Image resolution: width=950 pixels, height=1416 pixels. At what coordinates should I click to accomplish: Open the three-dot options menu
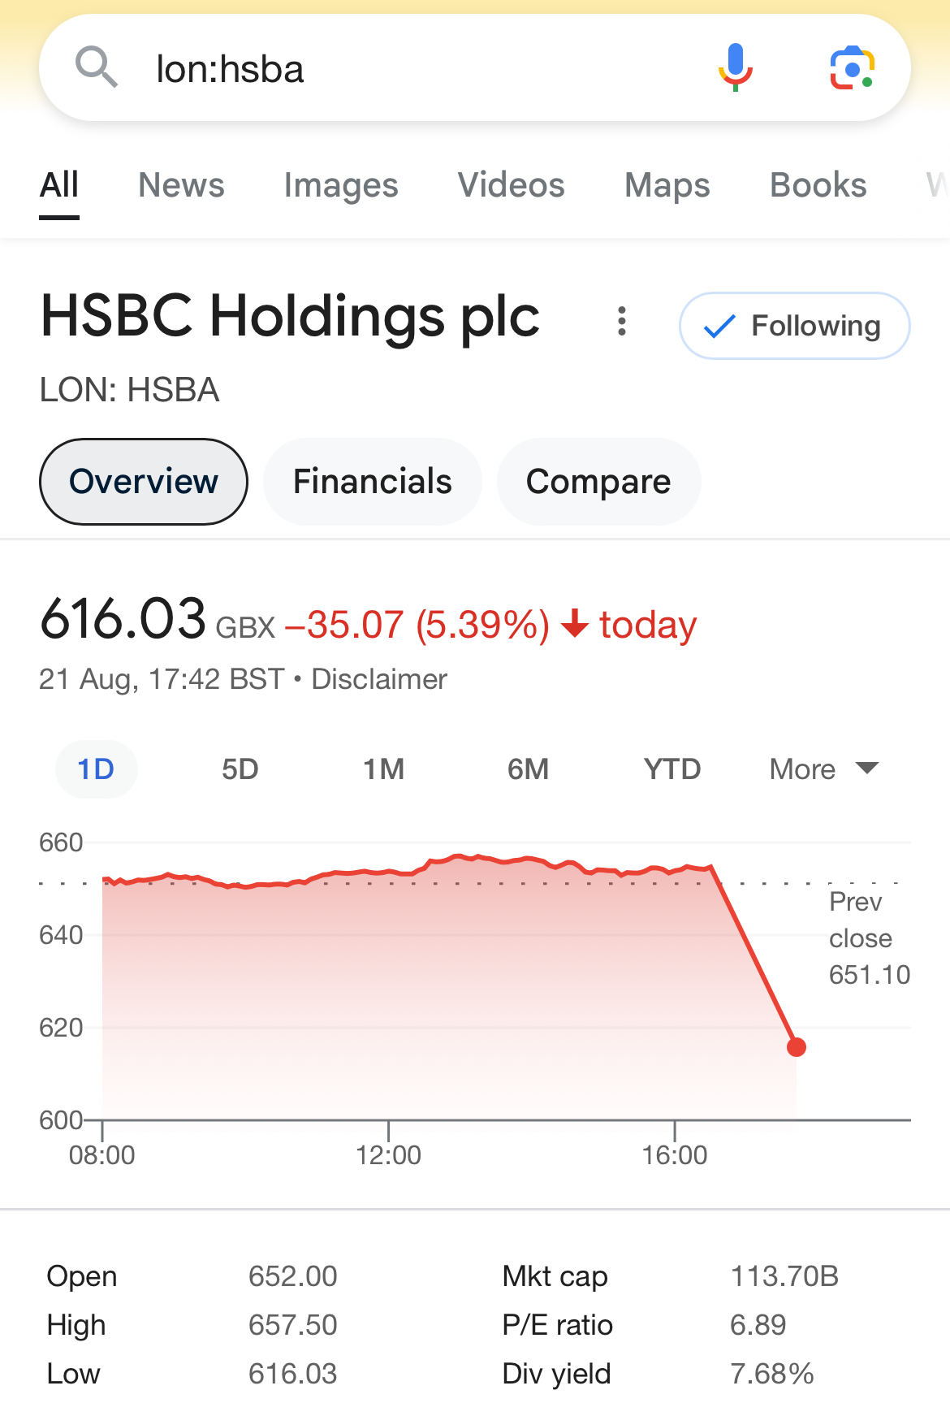pyautogui.click(x=622, y=321)
